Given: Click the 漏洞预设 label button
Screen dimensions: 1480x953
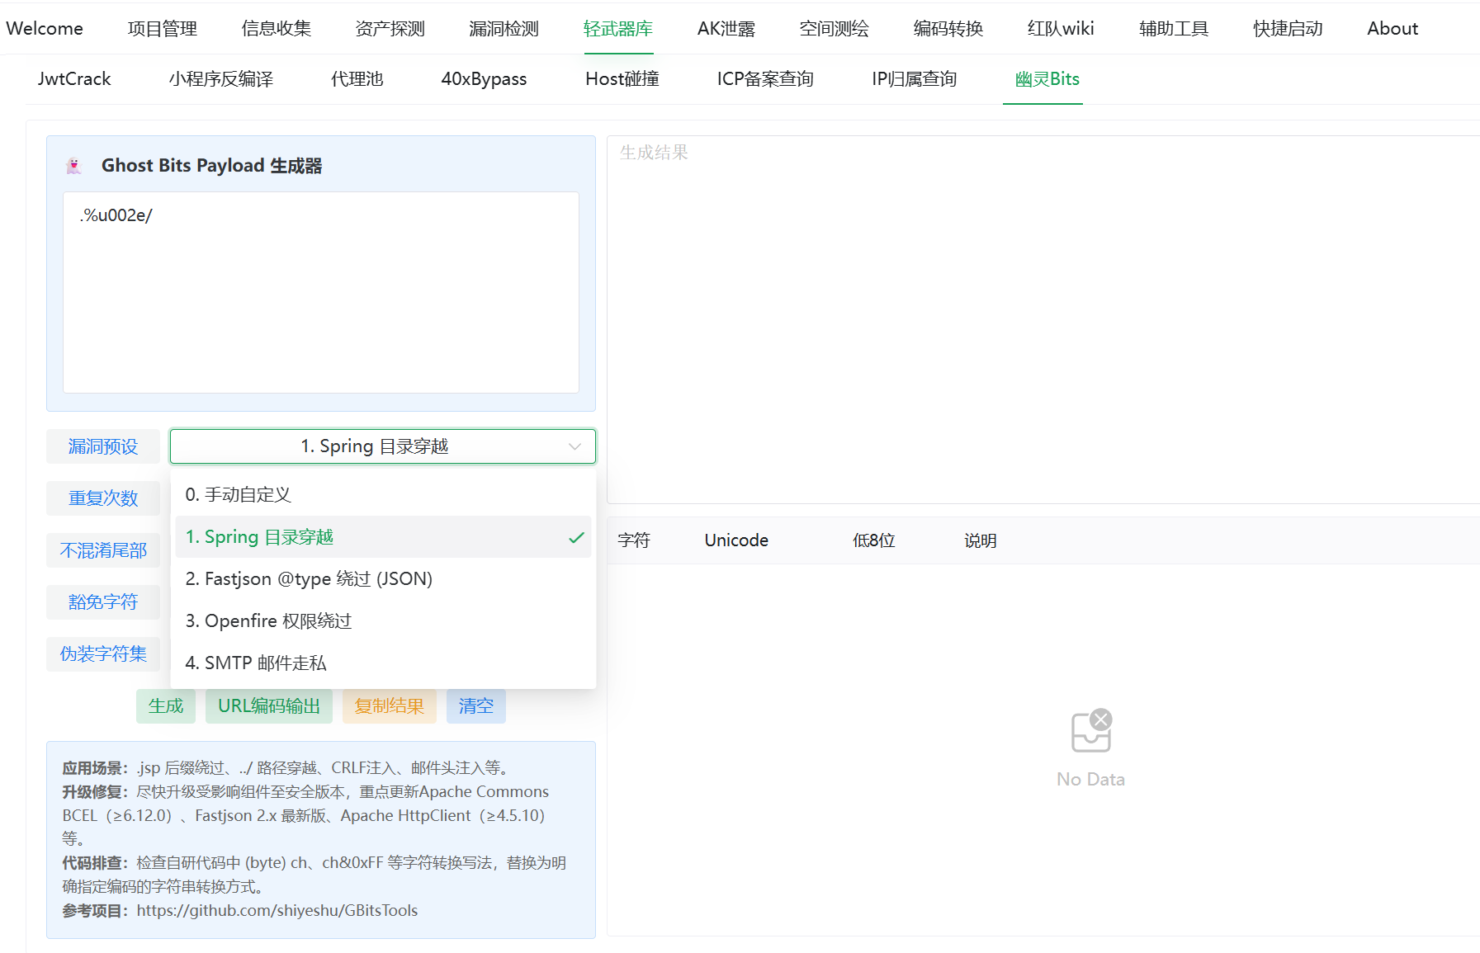Looking at the screenshot, I should pos(103,446).
